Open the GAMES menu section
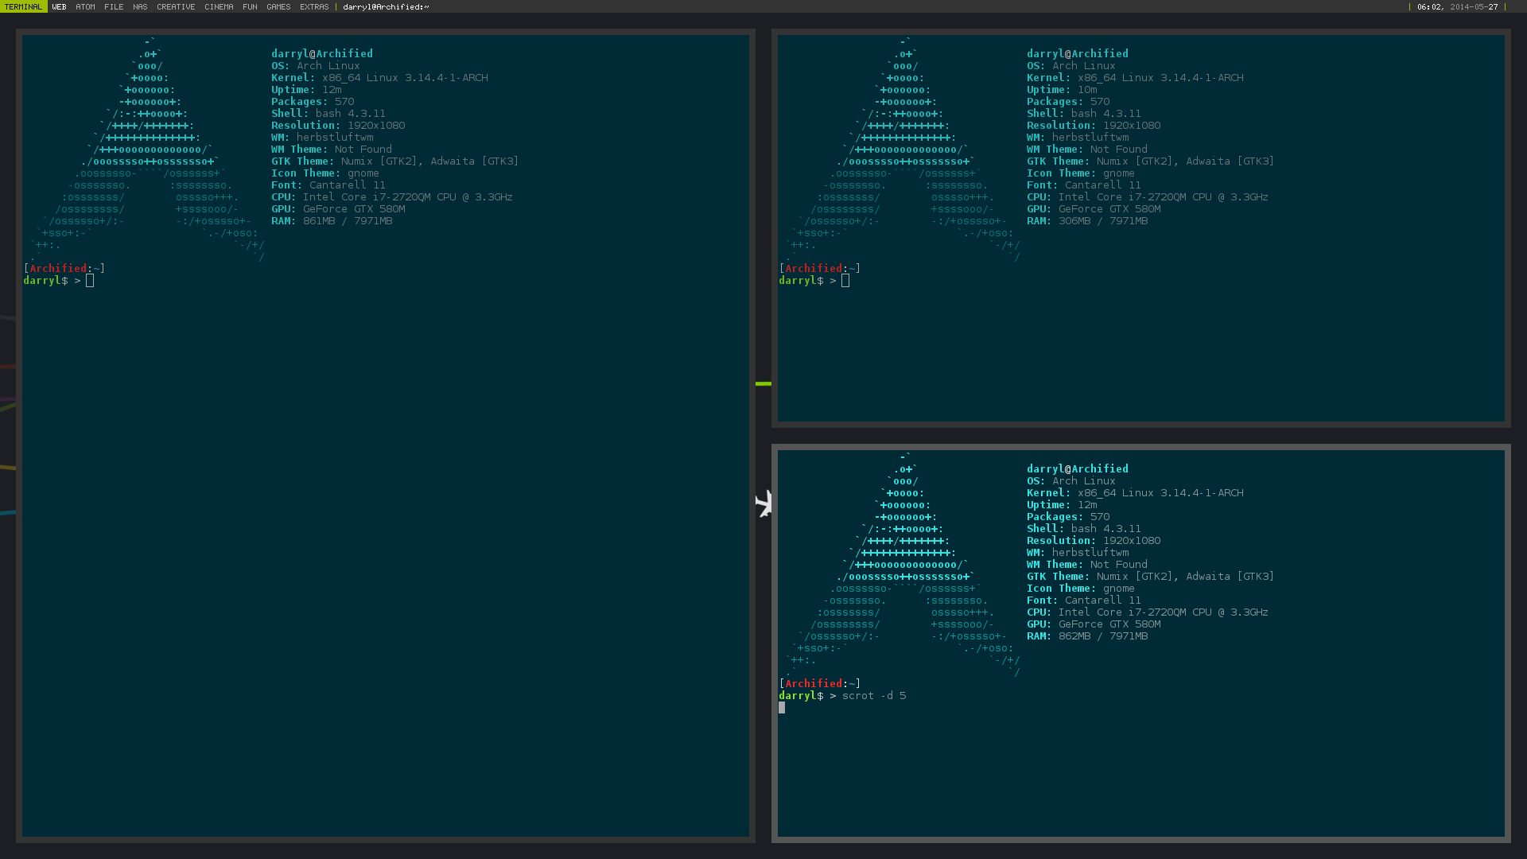This screenshot has height=859, width=1527. 277,7
